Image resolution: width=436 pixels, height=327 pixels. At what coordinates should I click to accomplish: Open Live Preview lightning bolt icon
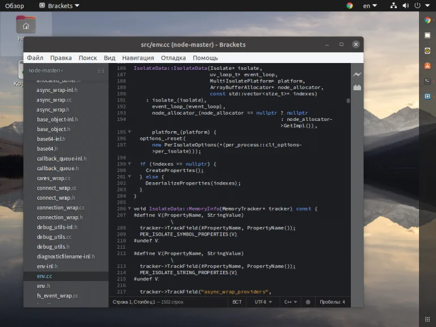(x=357, y=74)
